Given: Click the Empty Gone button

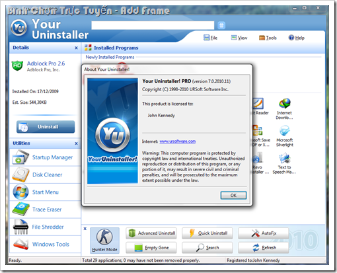Looking at the screenshot, I should [x=151, y=248].
